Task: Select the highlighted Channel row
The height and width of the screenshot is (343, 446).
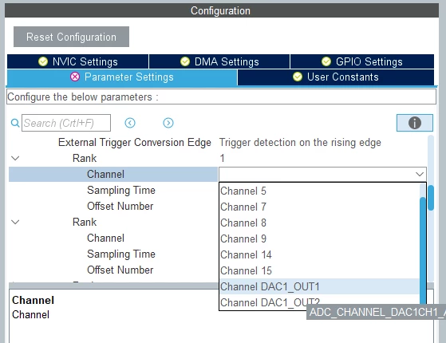Action: click(x=113, y=174)
